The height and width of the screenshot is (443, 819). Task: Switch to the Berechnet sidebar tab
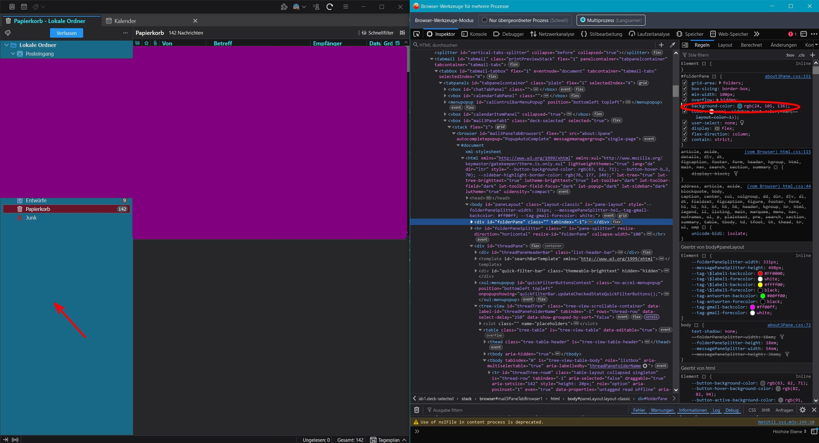tap(751, 45)
